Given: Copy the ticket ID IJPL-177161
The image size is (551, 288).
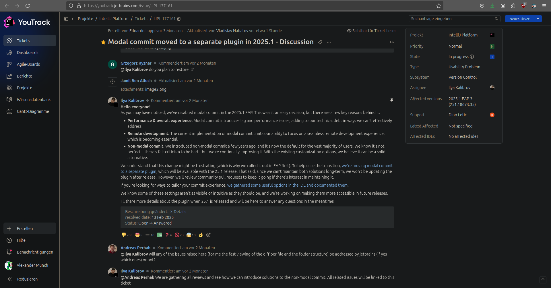Looking at the screenshot, I should point(179,19).
